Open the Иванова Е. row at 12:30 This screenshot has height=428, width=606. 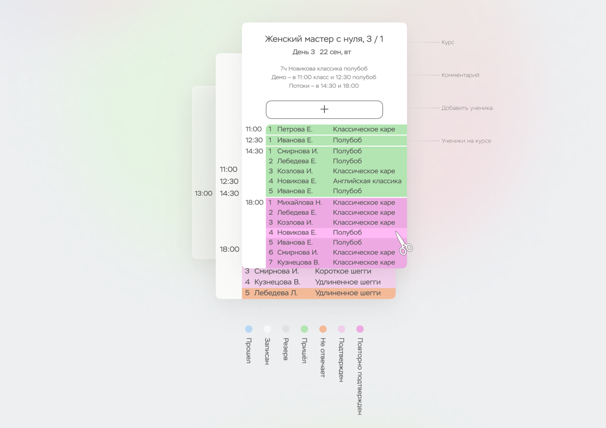(x=336, y=140)
